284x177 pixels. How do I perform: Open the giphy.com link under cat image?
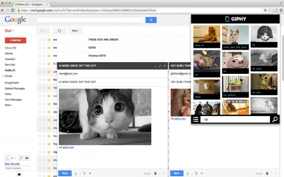68,147
